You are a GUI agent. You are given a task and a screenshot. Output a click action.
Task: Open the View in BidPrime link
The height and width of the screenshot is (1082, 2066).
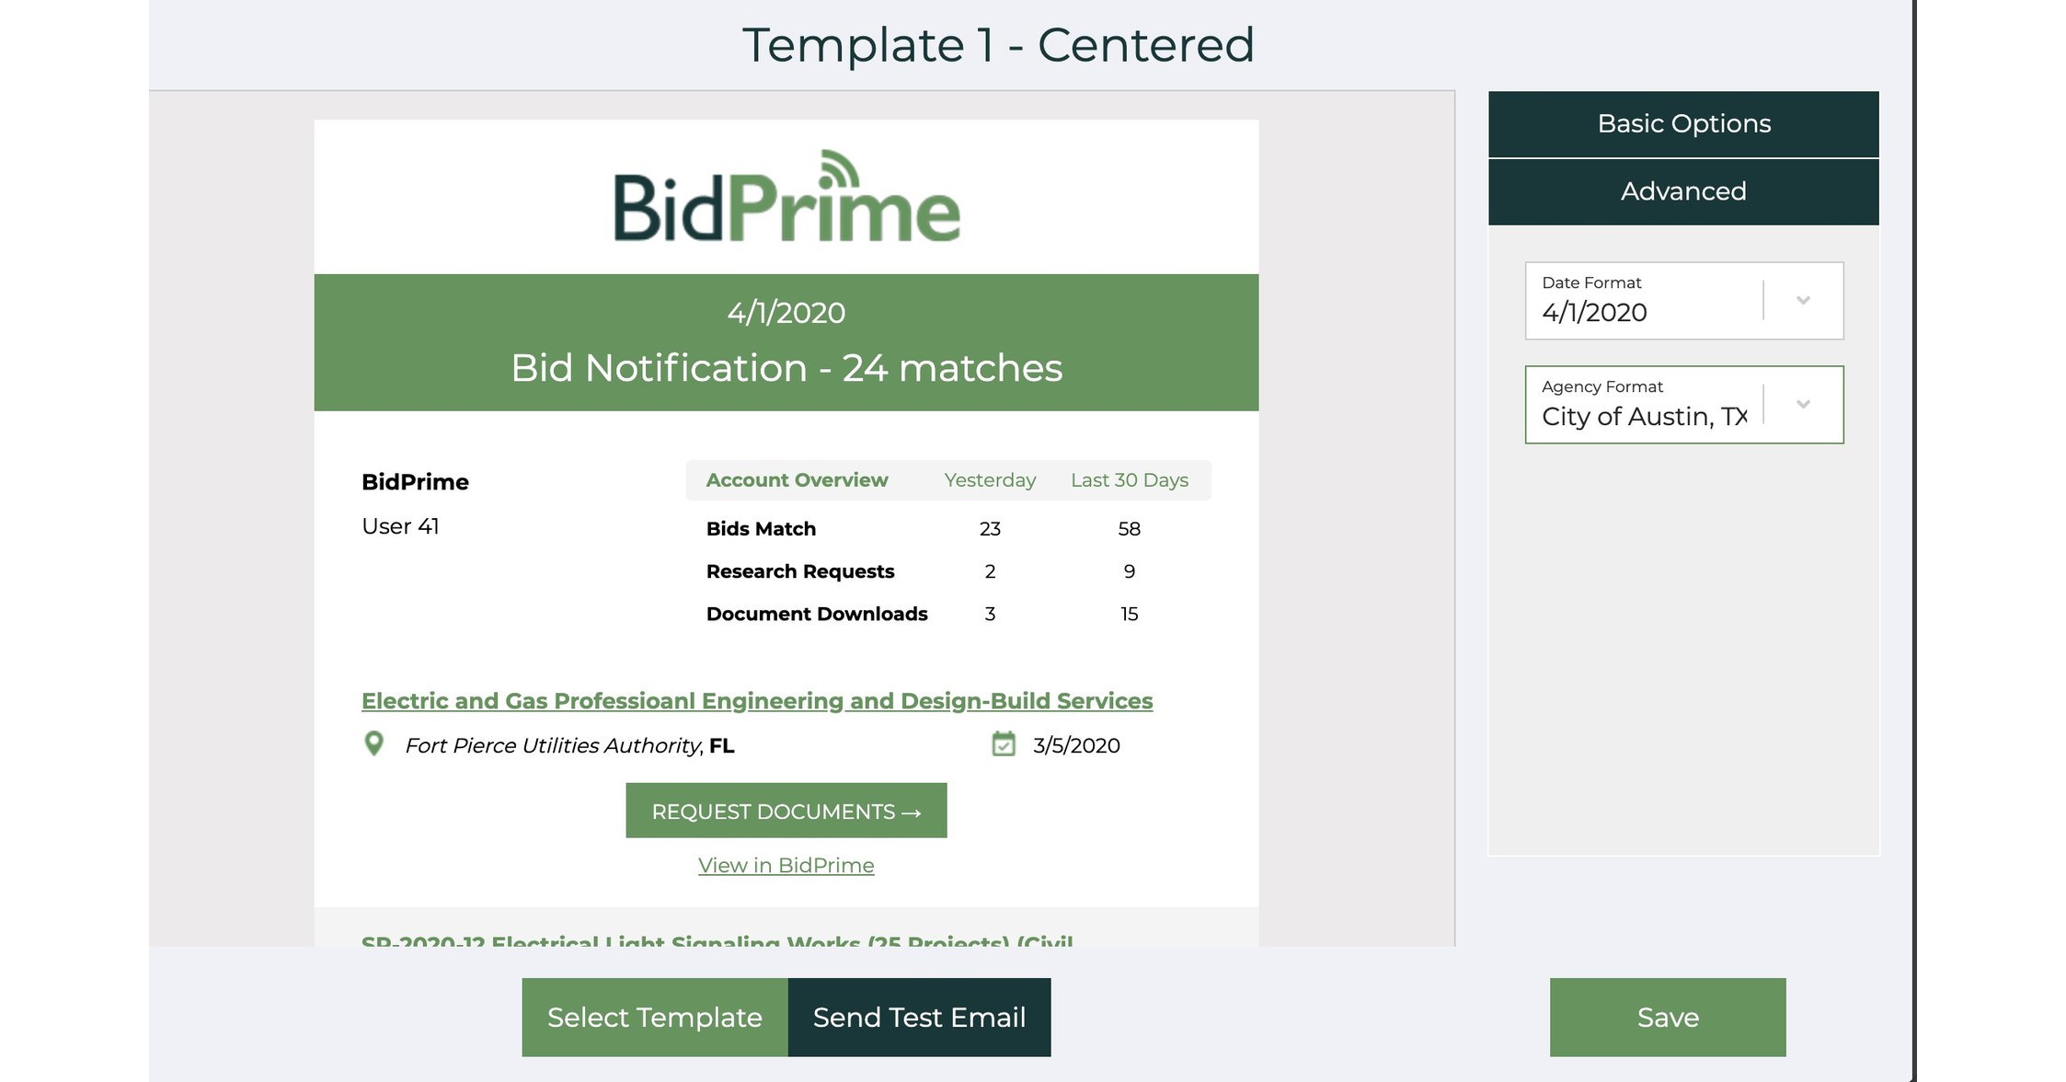(786, 864)
